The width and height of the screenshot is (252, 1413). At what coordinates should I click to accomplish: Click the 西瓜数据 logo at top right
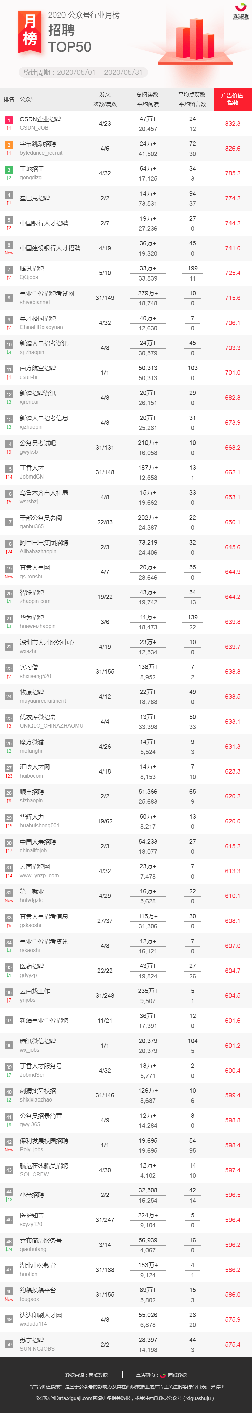240,11
